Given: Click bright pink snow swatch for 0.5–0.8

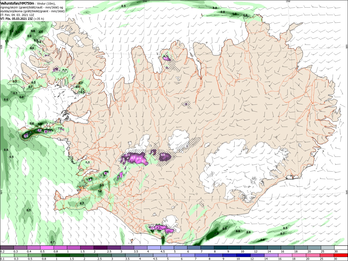Looking at the screenshot, I should [x=47, y=248].
